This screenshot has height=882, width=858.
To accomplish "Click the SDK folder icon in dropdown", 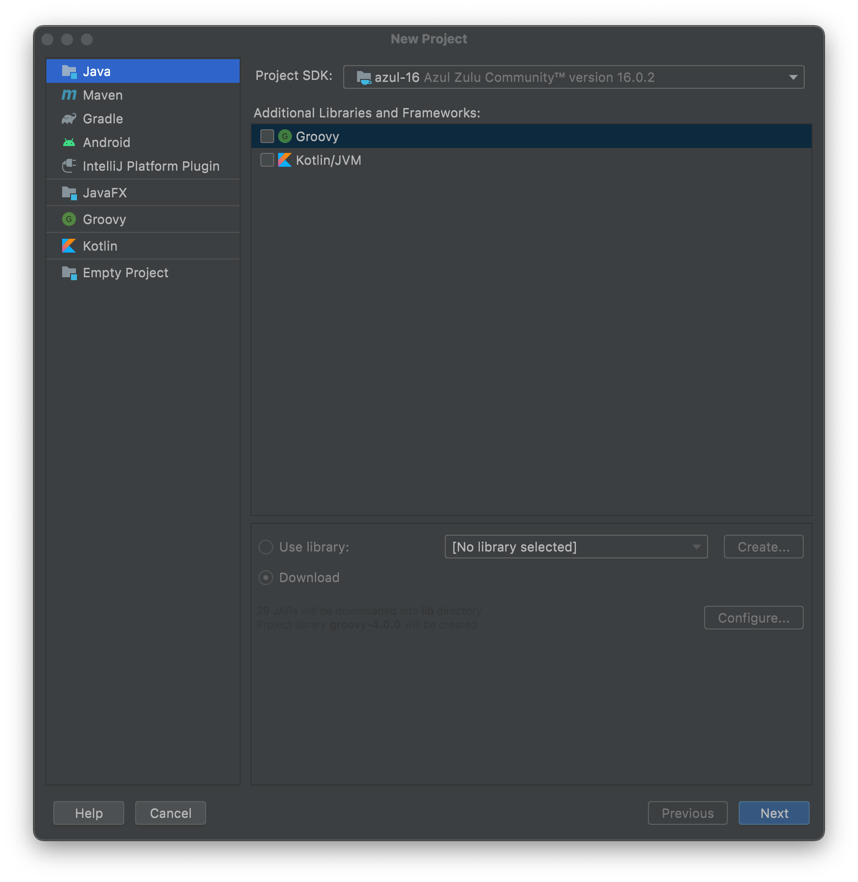I will pyautogui.click(x=364, y=77).
